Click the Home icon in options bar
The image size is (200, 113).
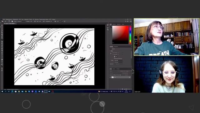[2, 21]
